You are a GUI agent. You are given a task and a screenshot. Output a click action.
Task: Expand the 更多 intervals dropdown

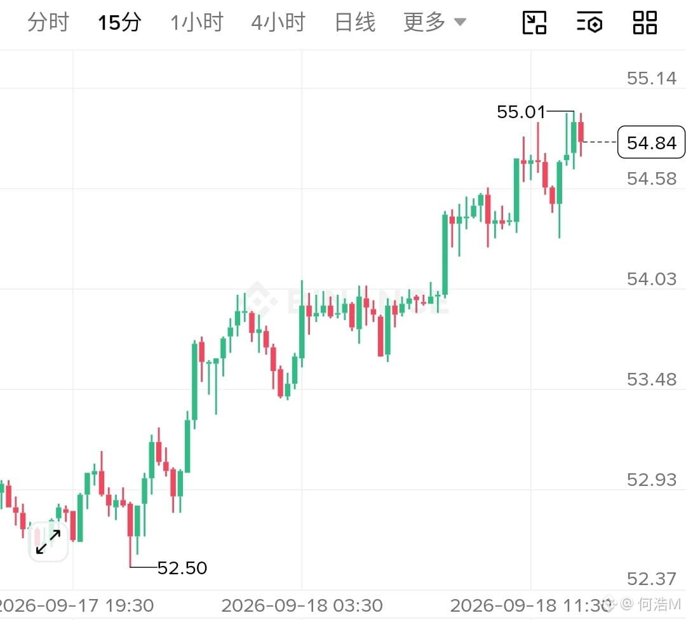point(434,22)
